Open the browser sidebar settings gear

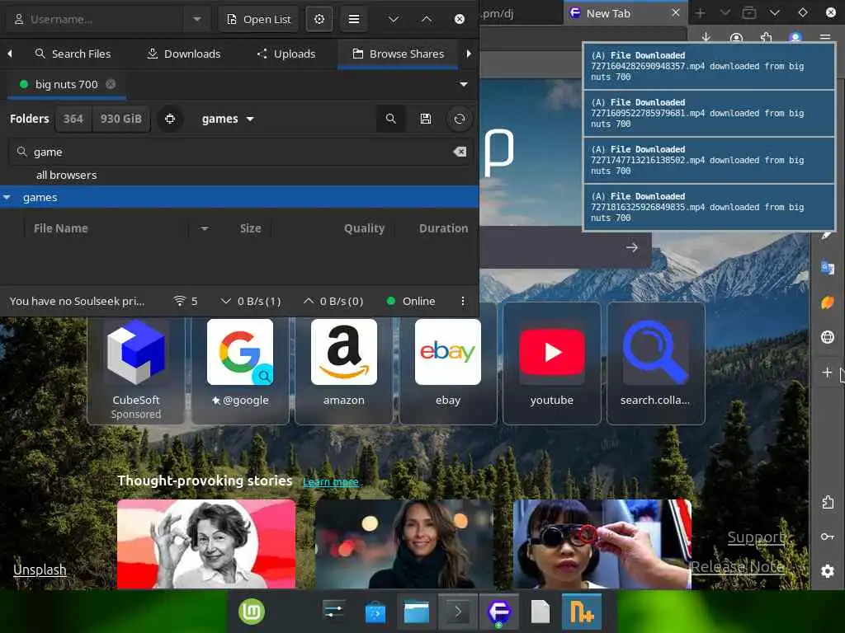click(x=827, y=571)
